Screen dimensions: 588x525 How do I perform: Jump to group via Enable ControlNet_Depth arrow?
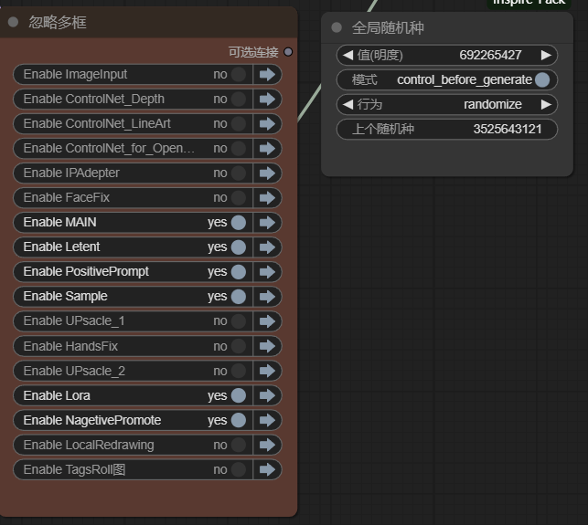tap(267, 99)
